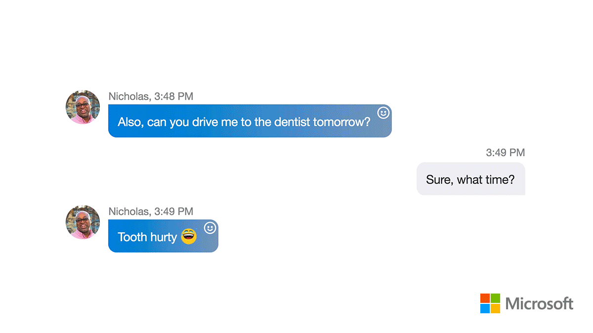Click the 3:49 PM timestamp next to Nicholas
Image resolution: width=593 pixels, height=333 pixels.
173,211
